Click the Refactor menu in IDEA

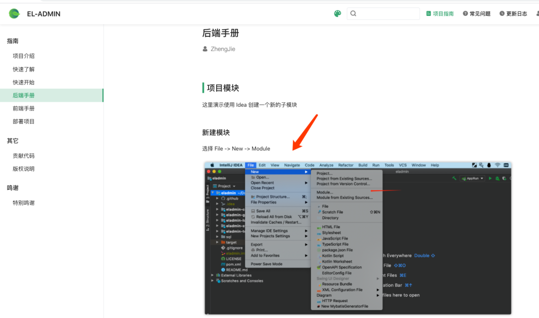pos(346,165)
